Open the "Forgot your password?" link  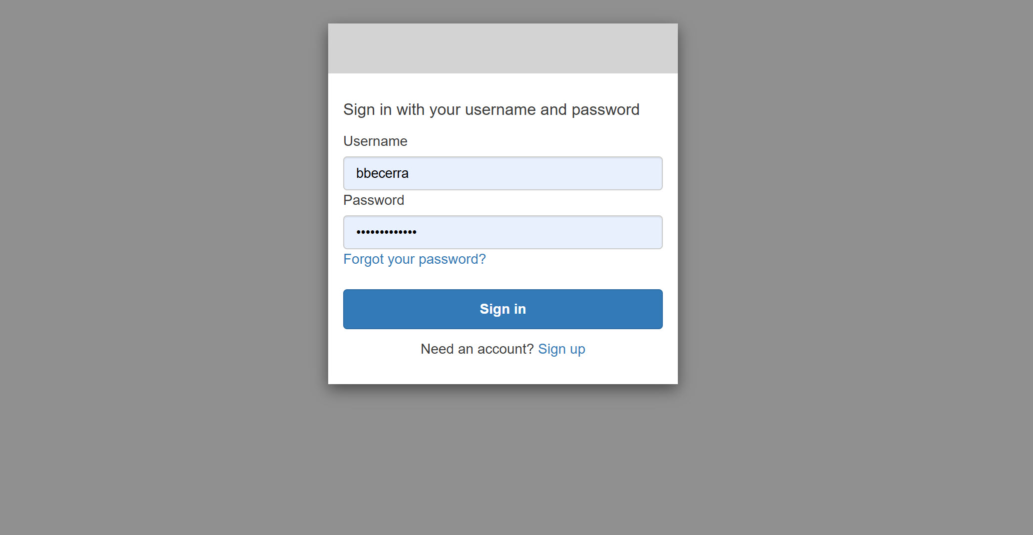coord(414,259)
